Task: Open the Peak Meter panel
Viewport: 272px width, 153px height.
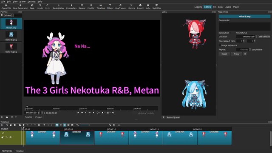Action: click(x=59, y=7)
